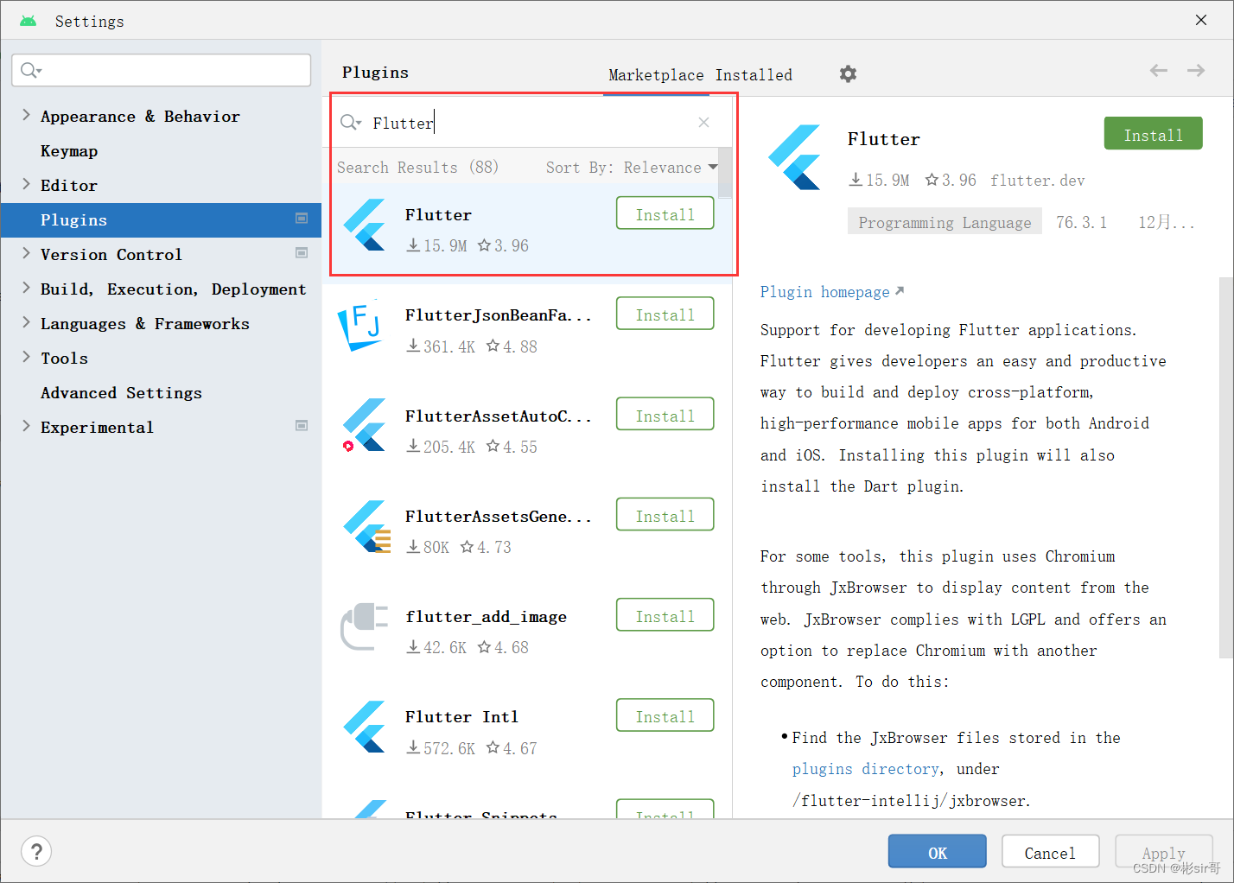Viewport: 1234px width, 883px height.
Task: Click green Install button in details pane
Action: click(x=1153, y=134)
